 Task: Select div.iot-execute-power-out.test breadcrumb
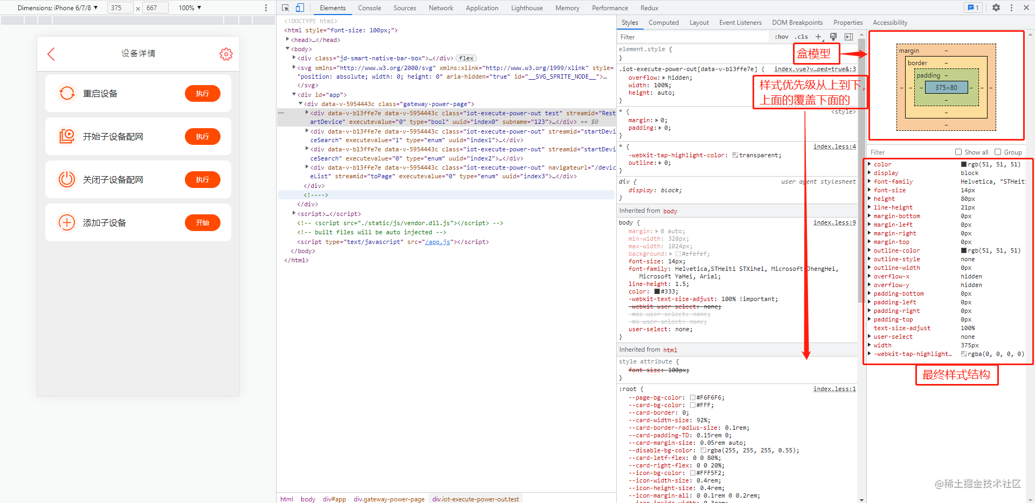coord(475,499)
